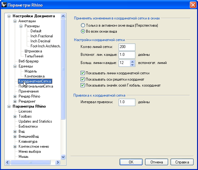The height and width of the screenshot is (170, 198).
Task: Select the КоординатнаяСетка tree item
Action: coord(35,81)
